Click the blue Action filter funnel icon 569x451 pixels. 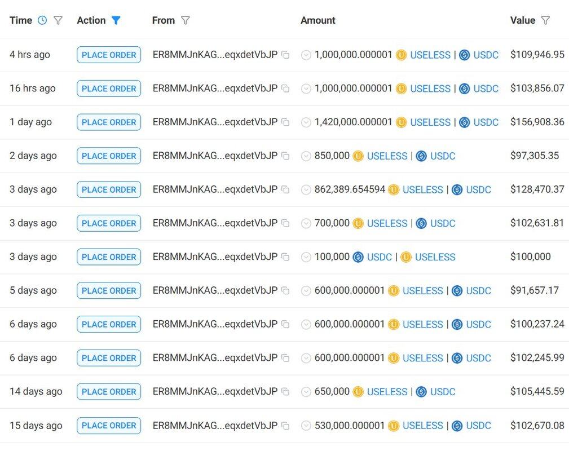116,20
